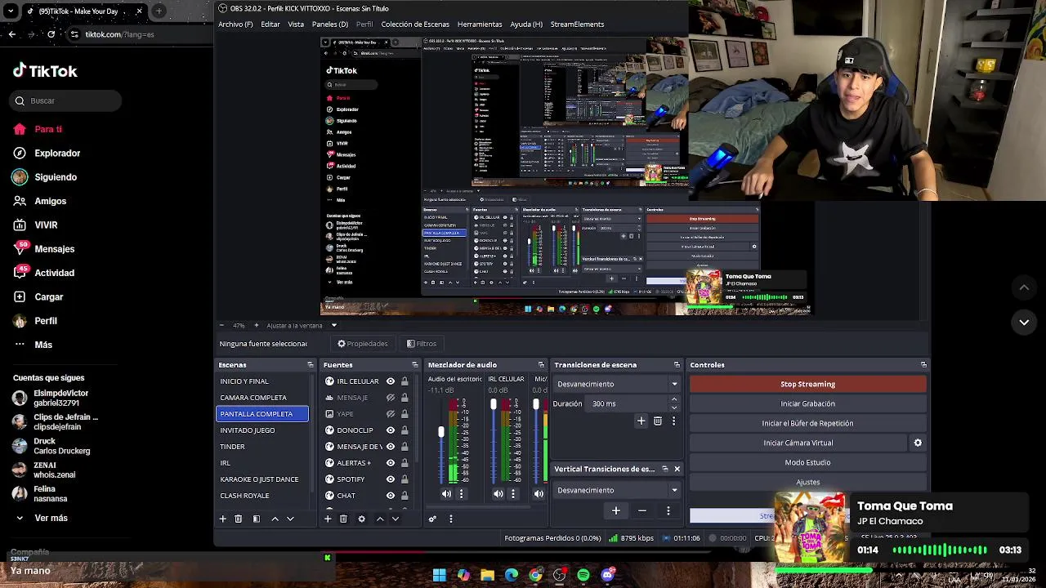Remove vertical transition with minus button
The image size is (1046, 588).
(x=642, y=510)
